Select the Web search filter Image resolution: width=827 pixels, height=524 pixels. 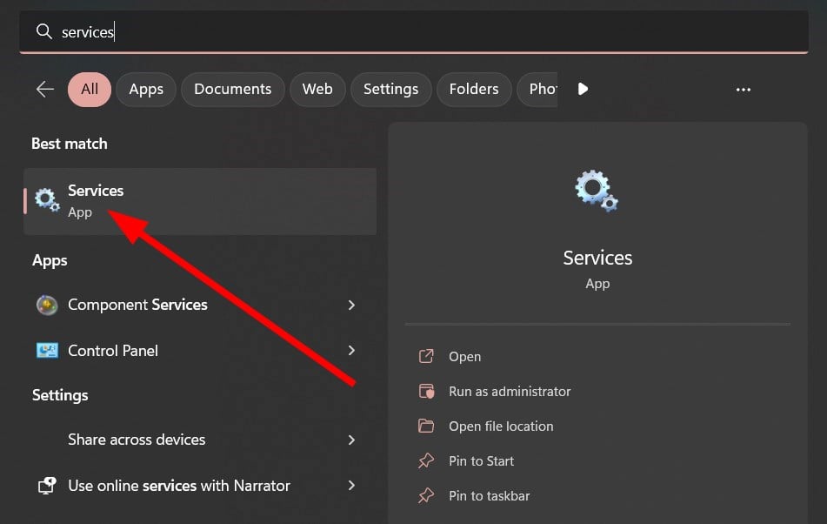pos(317,89)
